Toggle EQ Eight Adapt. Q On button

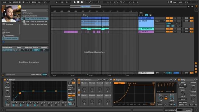coord(72,96)
